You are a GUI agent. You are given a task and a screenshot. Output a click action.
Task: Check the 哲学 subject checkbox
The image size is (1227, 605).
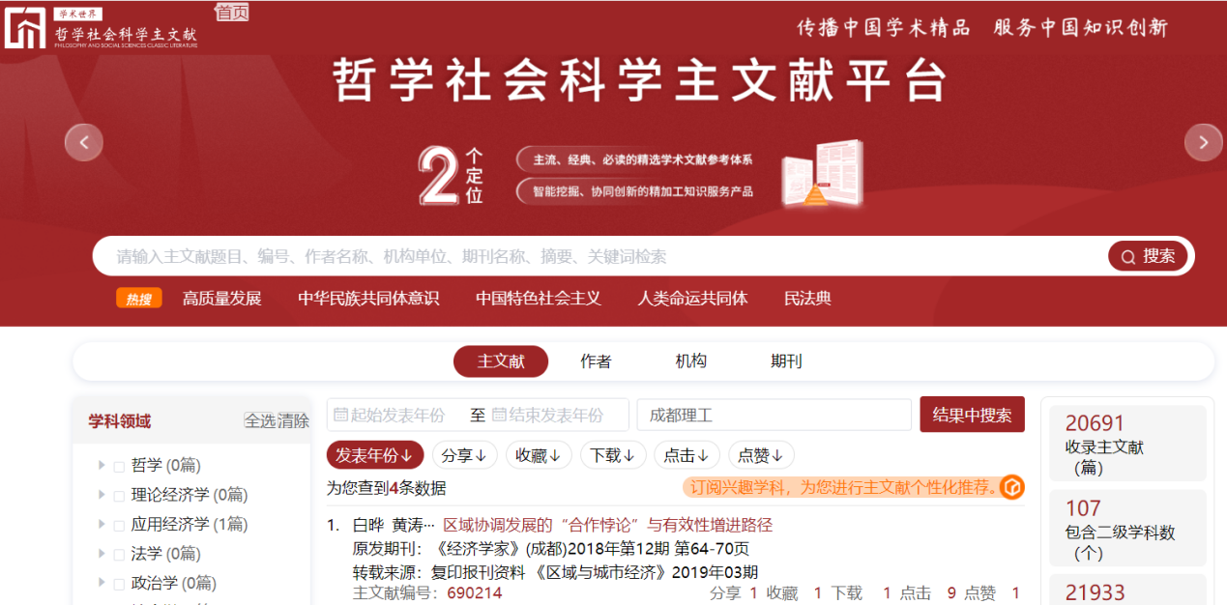pyautogui.click(x=119, y=467)
